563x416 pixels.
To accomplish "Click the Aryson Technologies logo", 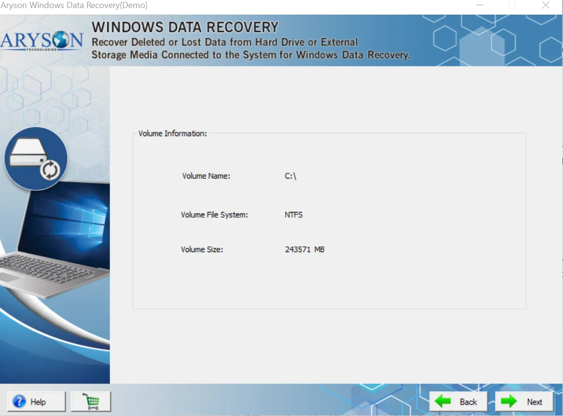I will click(42, 41).
